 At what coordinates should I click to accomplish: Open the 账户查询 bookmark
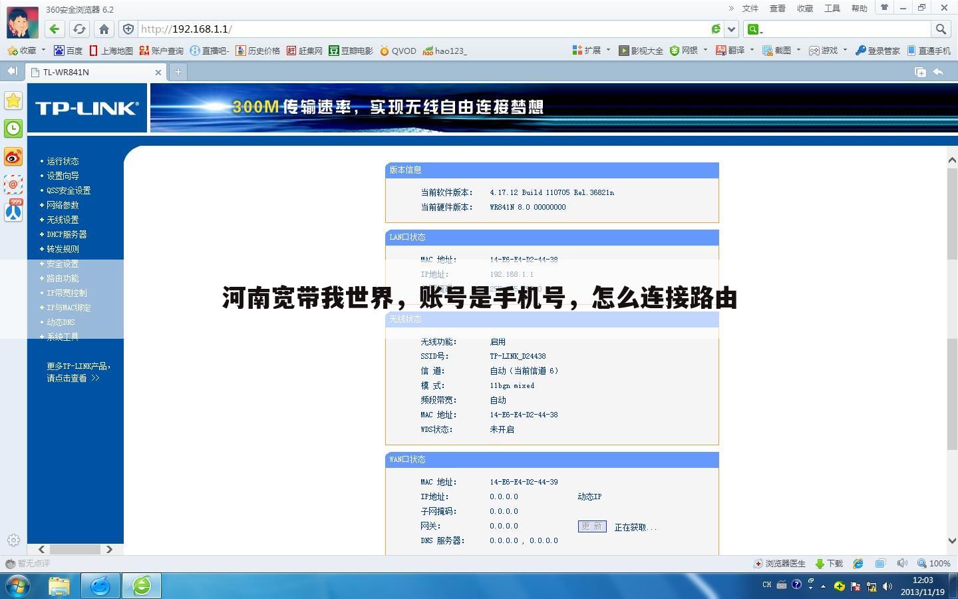coord(161,51)
